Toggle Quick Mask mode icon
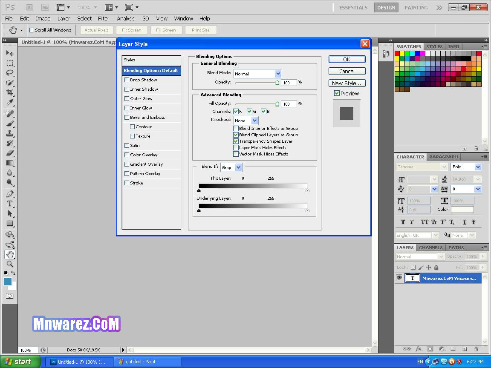This screenshot has height=368, width=491. 10,296
